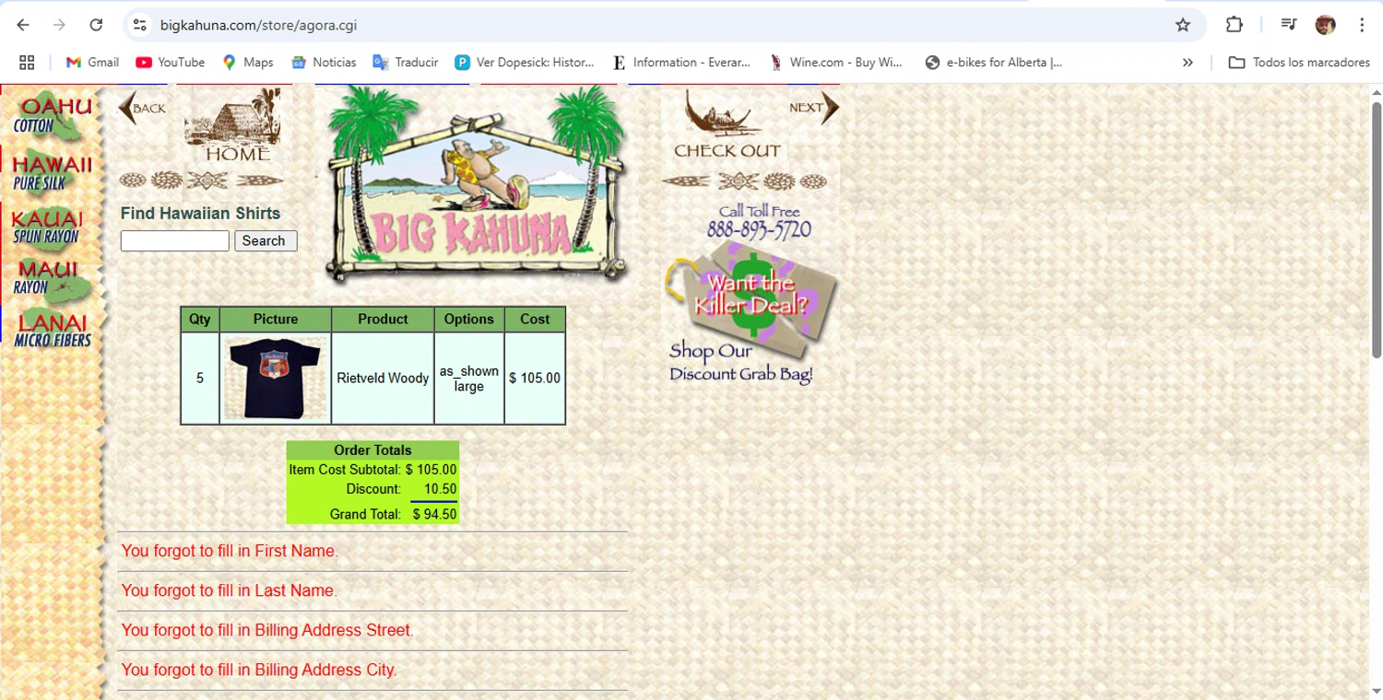Image resolution: width=1383 pixels, height=700 pixels.
Task: Click 'You forgot to fill in First Name'
Action: tap(230, 552)
